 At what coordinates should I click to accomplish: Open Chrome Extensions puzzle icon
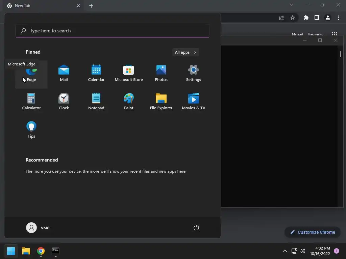[x=306, y=18]
